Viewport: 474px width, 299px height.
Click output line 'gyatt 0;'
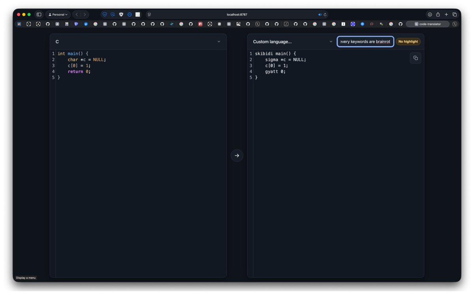click(x=275, y=71)
